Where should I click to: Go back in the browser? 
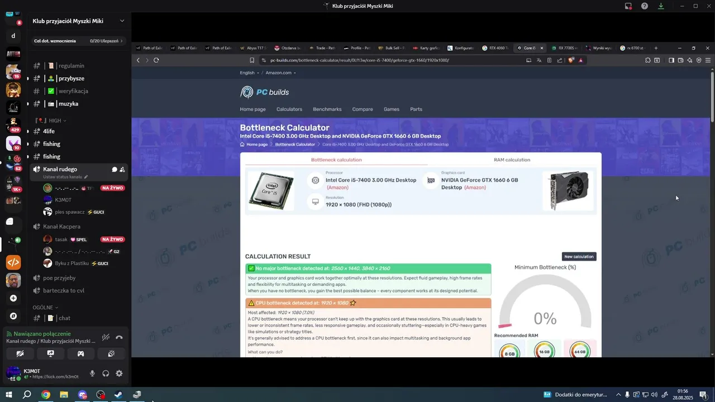[x=139, y=60]
